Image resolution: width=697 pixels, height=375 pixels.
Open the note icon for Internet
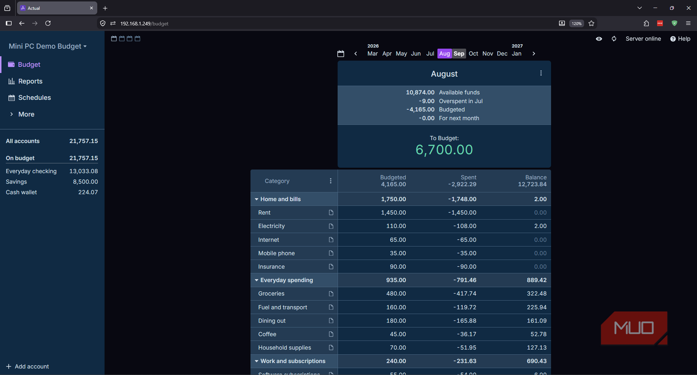coord(331,240)
